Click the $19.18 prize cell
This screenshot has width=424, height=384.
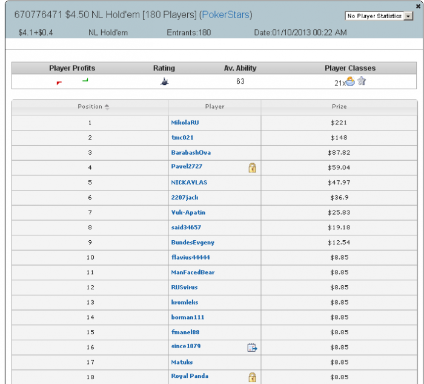(339, 227)
